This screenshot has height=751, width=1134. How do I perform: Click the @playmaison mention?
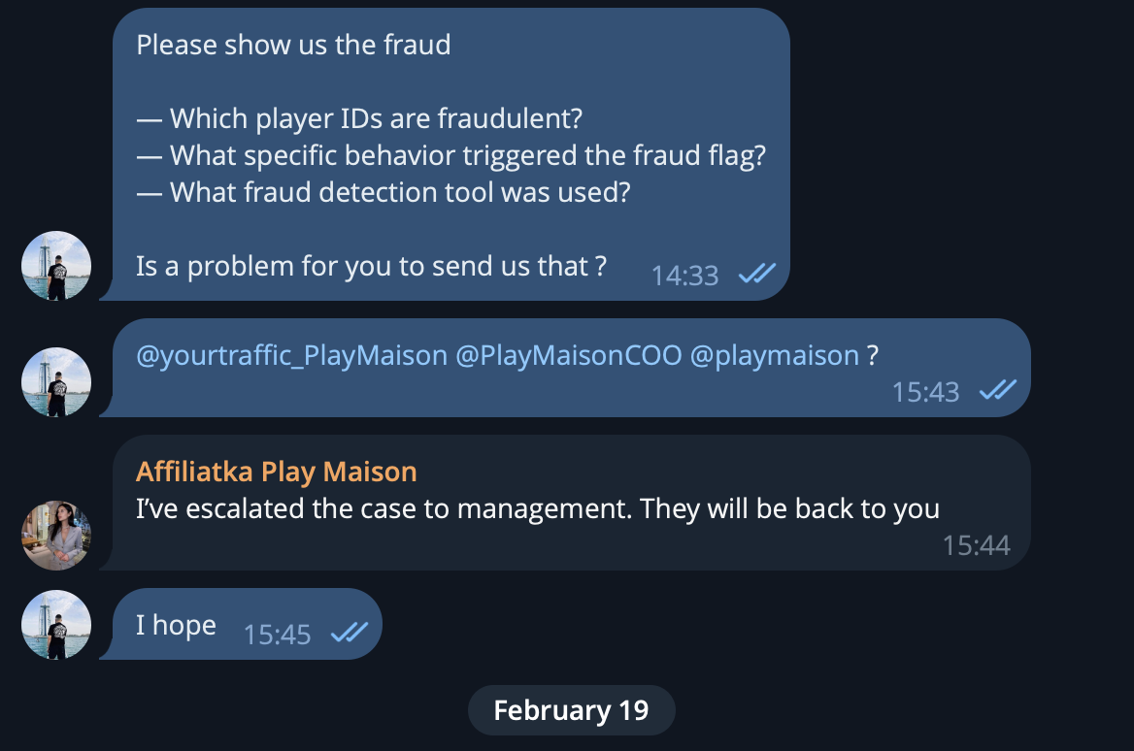click(x=774, y=356)
